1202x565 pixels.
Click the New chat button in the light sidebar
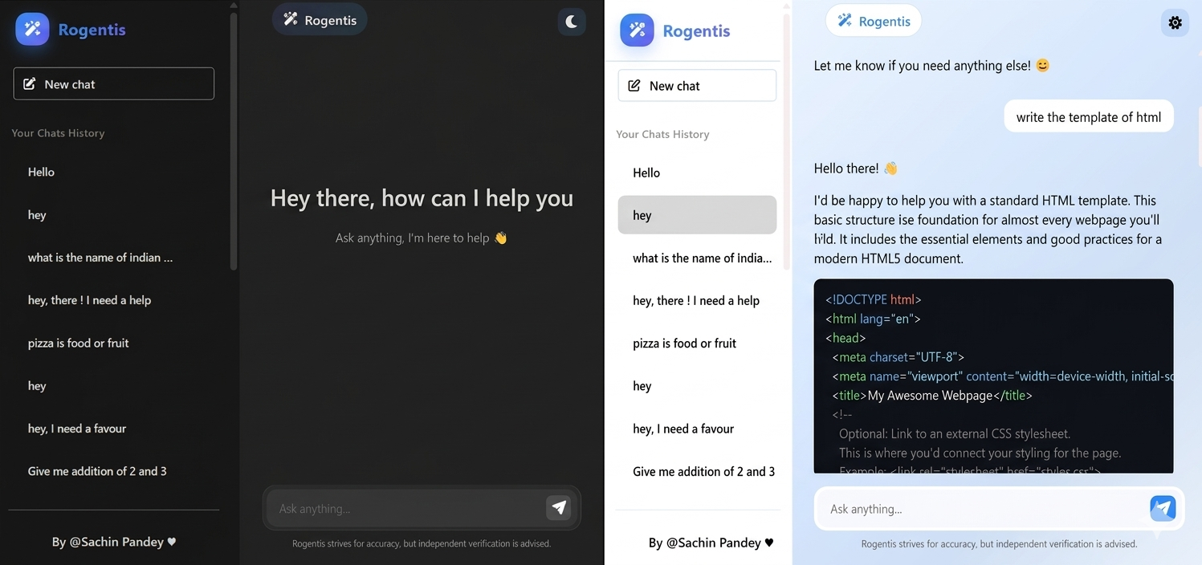click(x=697, y=85)
